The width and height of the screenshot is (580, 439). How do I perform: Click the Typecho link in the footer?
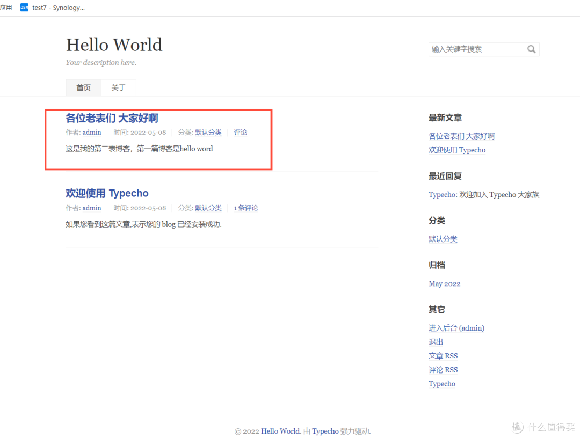(x=325, y=431)
